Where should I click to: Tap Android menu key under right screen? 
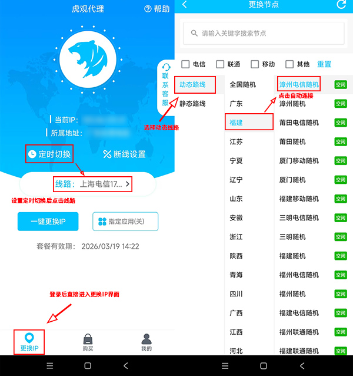[225, 366]
